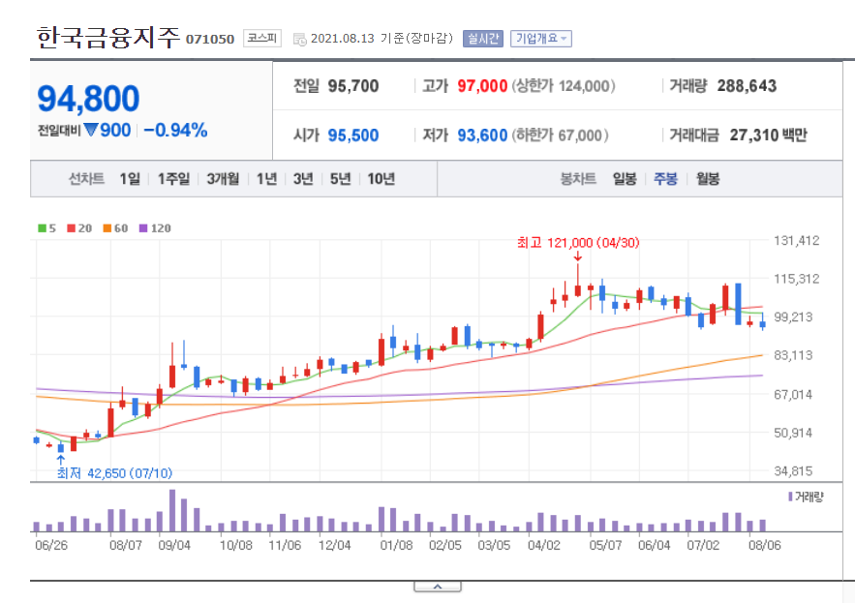This screenshot has width=855, height=603.
Task: Click the stock name 한국금융지주
Action: click(x=108, y=38)
